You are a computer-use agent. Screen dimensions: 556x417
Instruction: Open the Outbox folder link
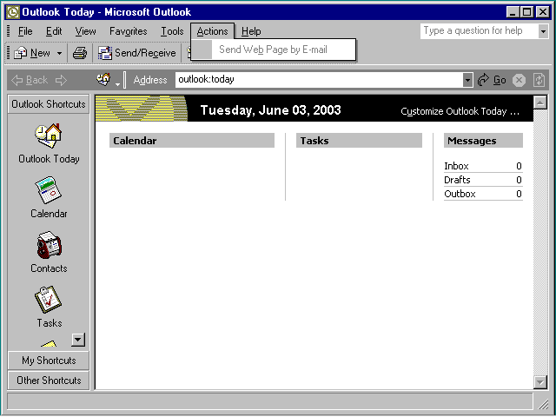pyautogui.click(x=460, y=194)
